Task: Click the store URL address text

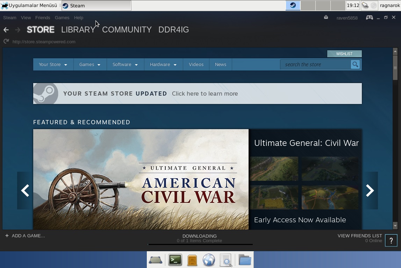Action: coord(44,42)
